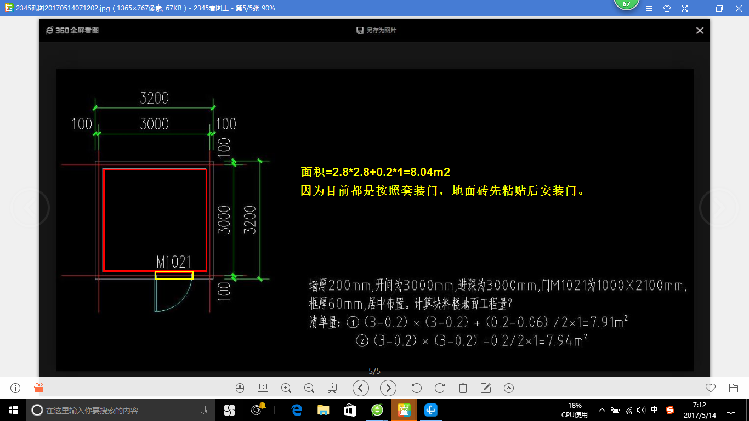Click the 360全屏看图 logo
749x421 pixels.
(72, 30)
